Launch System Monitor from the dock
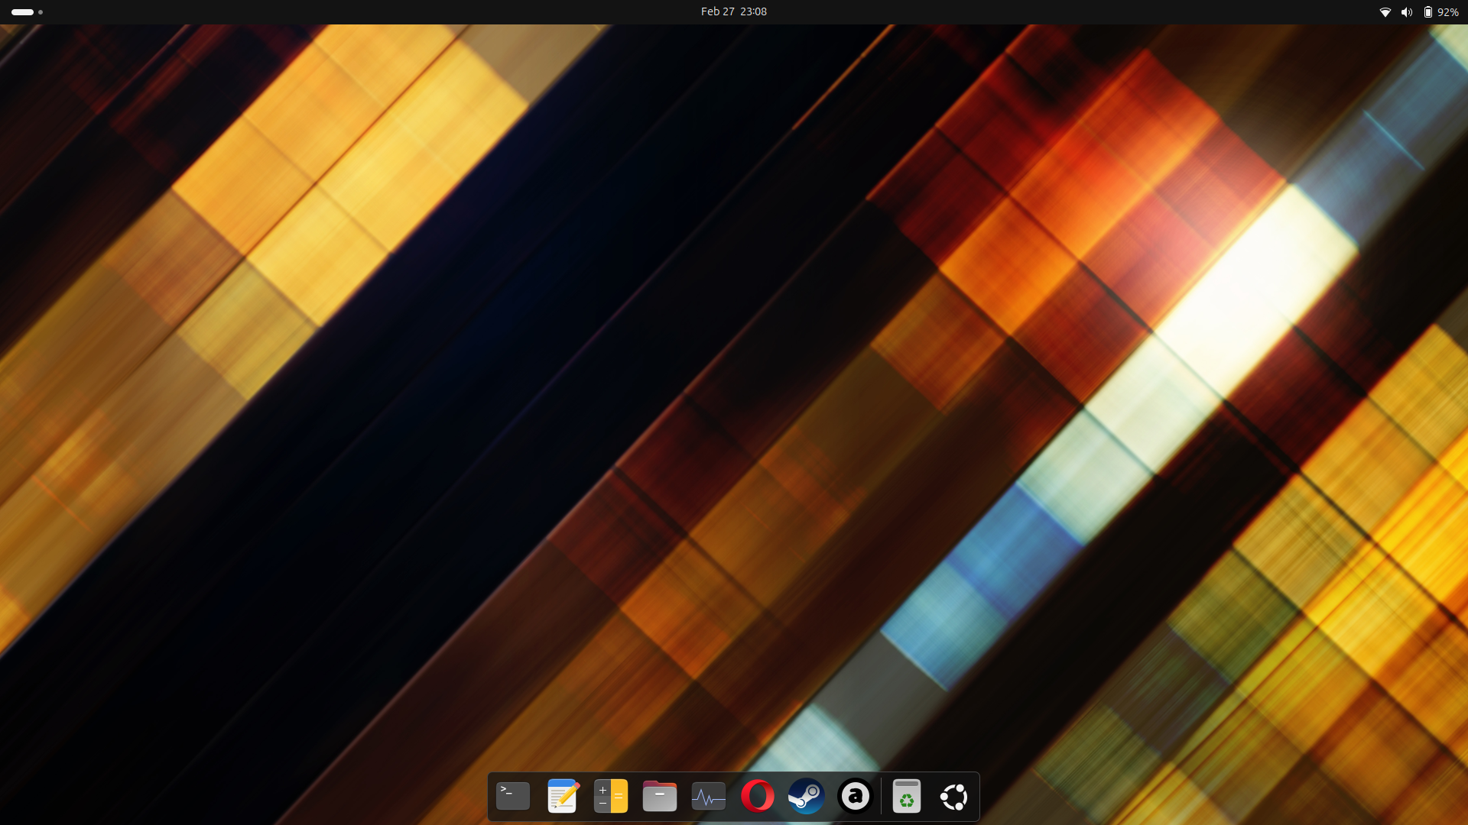Image resolution: width=1468 pixels, height=825 pixels. [709, 797]
